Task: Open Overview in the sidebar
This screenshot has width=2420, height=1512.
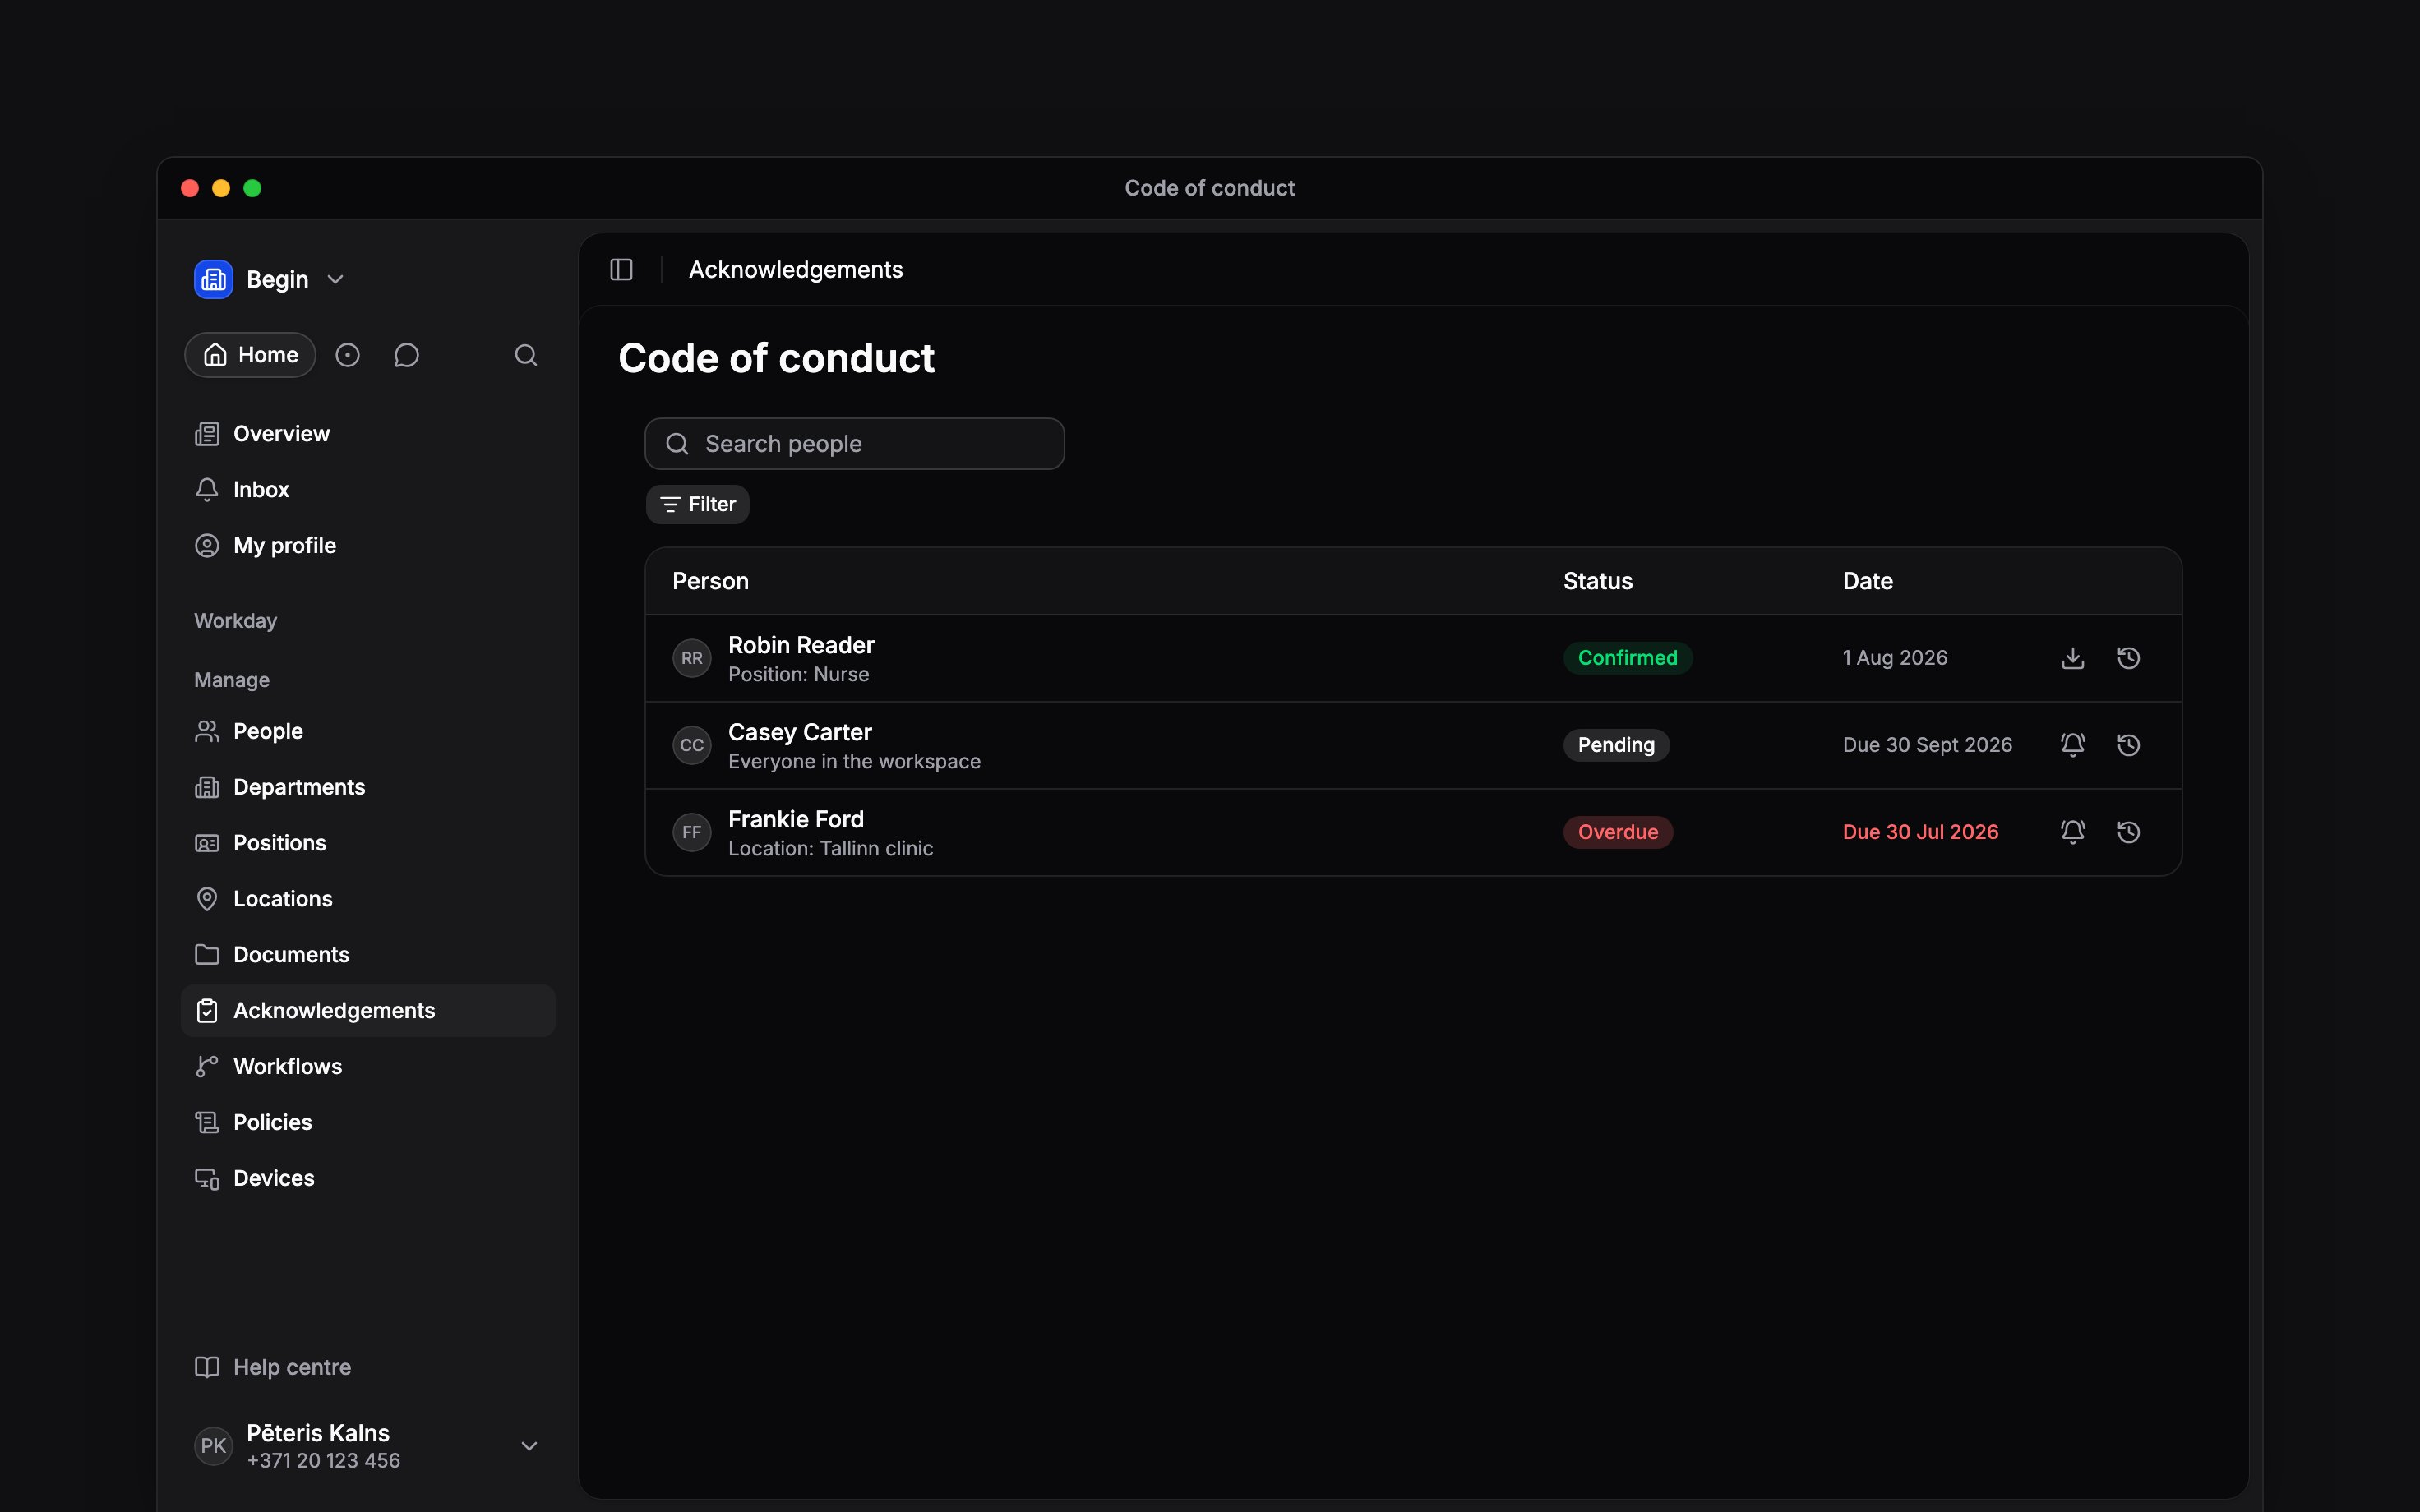Action: tap(368, 434)
